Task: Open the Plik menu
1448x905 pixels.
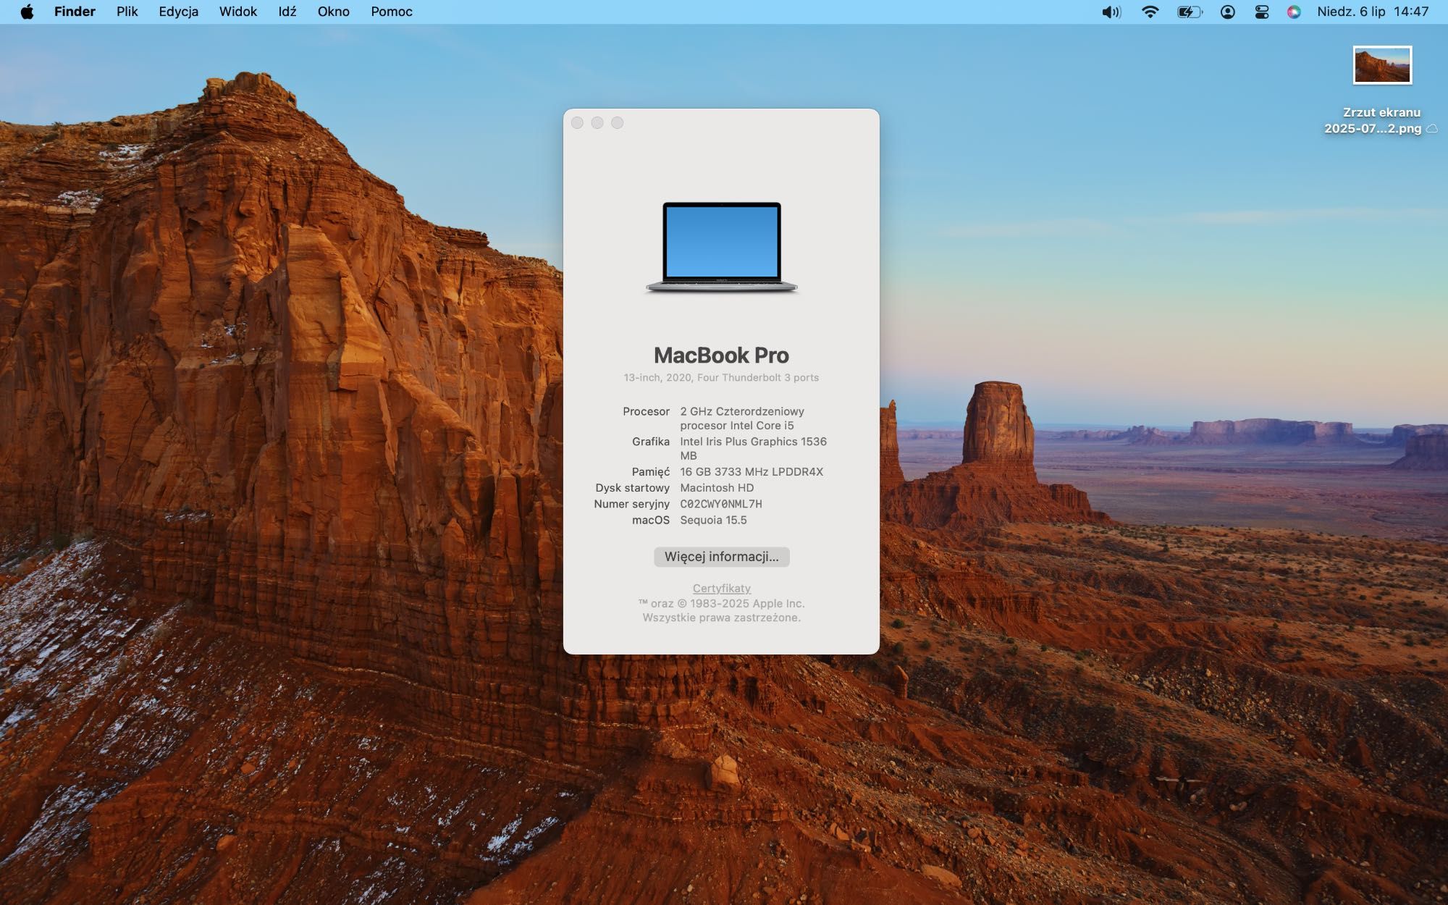Action: [x=127, y=12]
